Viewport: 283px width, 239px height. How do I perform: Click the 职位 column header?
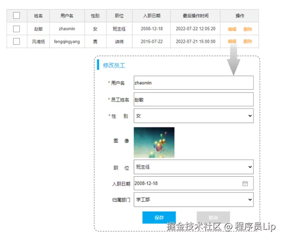click(119, 16)
